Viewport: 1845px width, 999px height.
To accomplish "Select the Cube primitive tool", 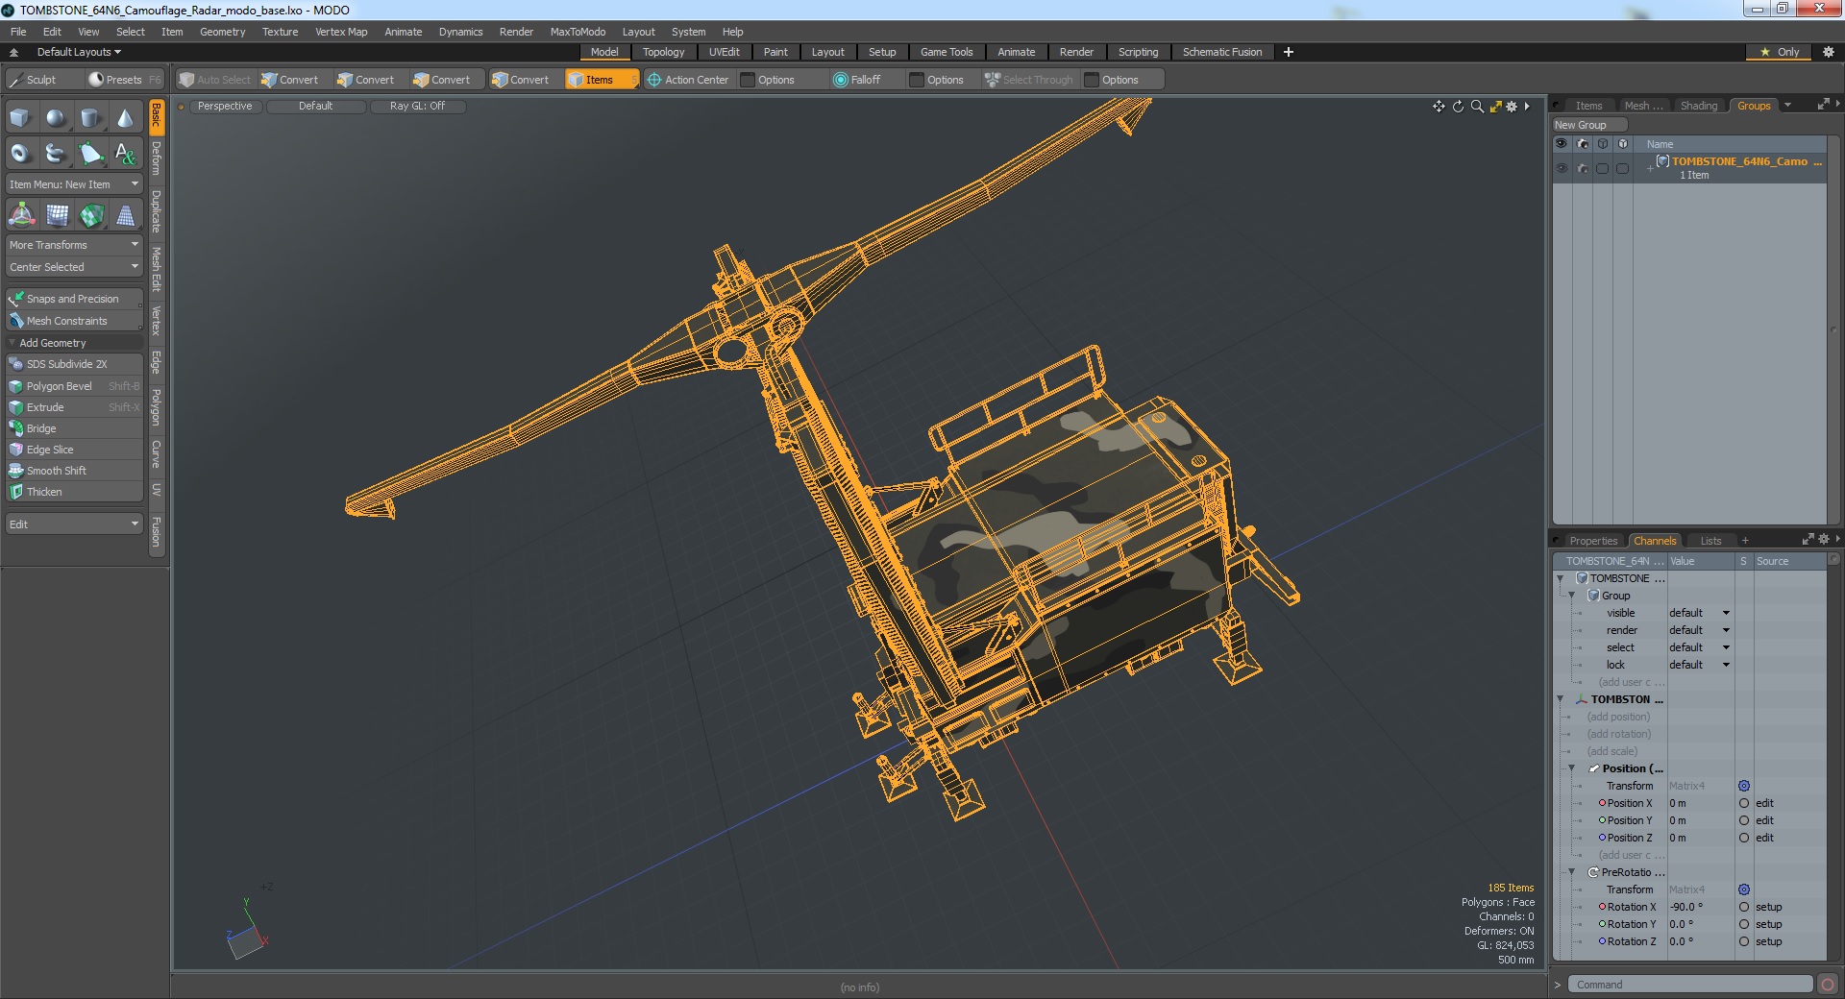I will [20, 118].
